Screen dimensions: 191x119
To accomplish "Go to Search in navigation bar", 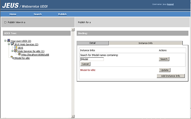I will (x=38, y=14).
